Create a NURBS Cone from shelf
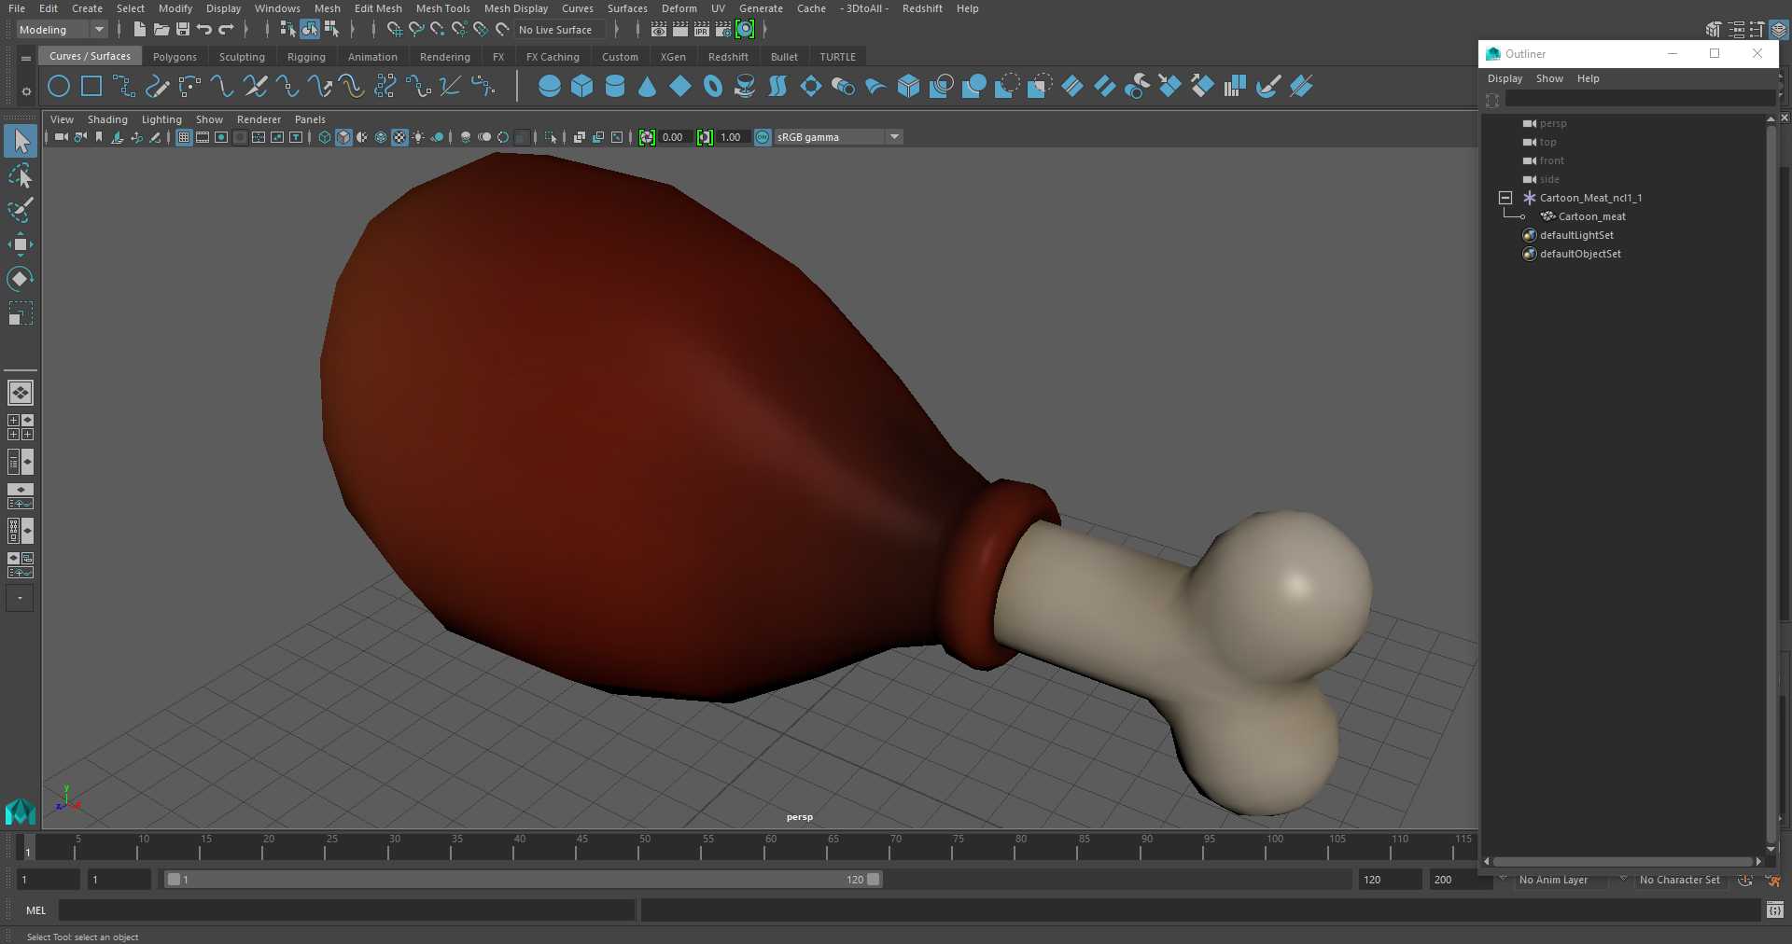The width and height of the screenshot is (1792, 944). [x=648, y=87]
